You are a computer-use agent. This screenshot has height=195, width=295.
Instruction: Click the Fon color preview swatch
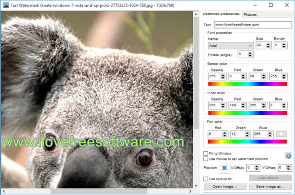(x=281, y=134)
